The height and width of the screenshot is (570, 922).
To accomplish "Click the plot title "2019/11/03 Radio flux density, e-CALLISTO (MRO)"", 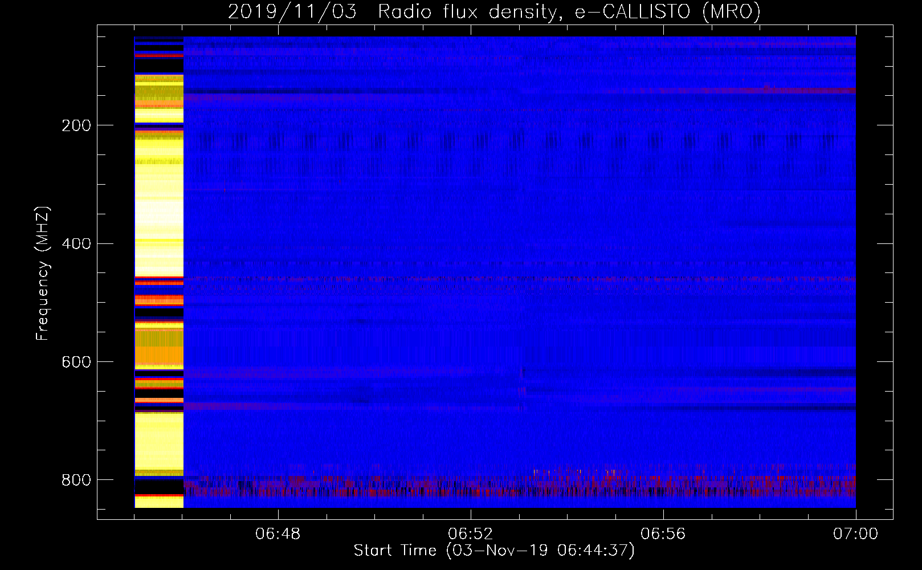I will (494, 11).
